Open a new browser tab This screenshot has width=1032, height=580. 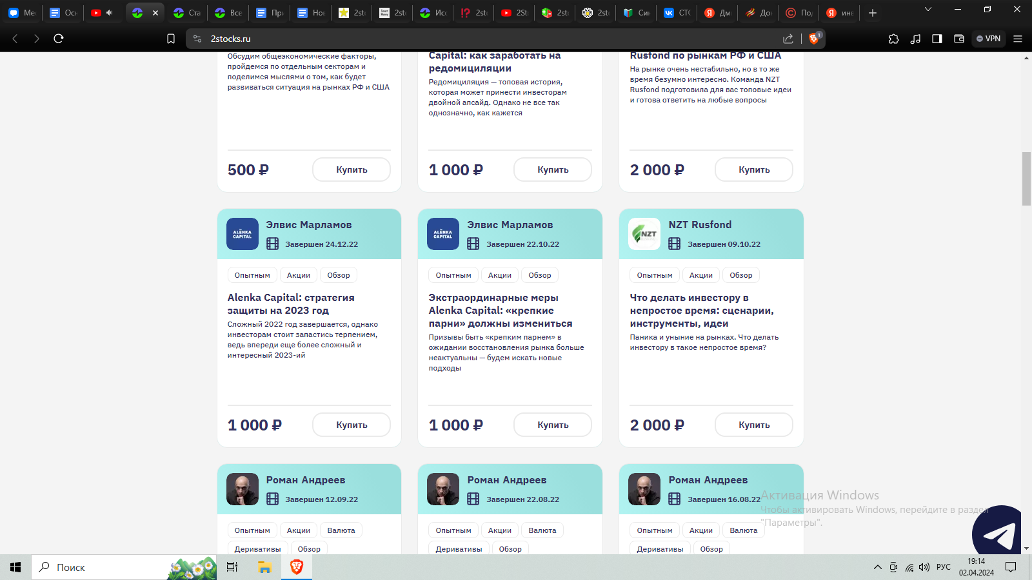(873, 13)
